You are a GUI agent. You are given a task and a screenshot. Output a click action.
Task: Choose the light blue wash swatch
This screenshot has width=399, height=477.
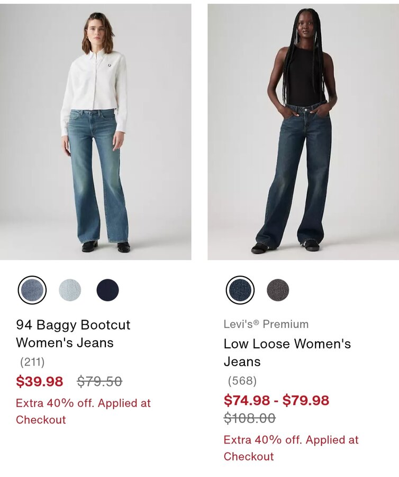click(x=70, y=290)
